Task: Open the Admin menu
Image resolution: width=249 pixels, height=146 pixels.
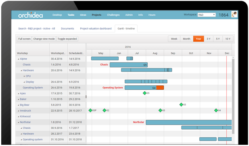Action: click(x=129, y=15)
